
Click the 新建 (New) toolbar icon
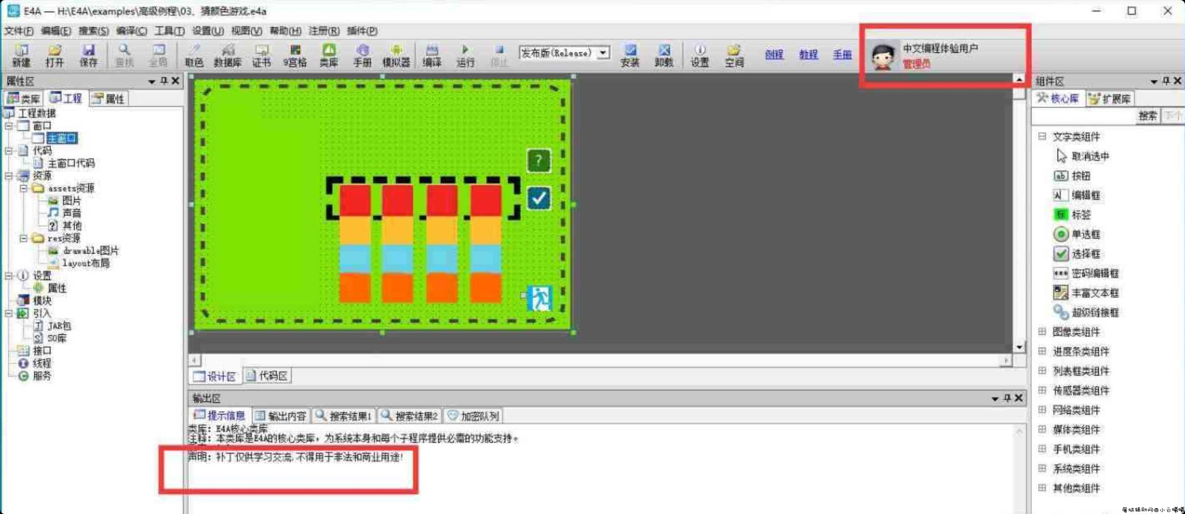click(x=21, y=55)
